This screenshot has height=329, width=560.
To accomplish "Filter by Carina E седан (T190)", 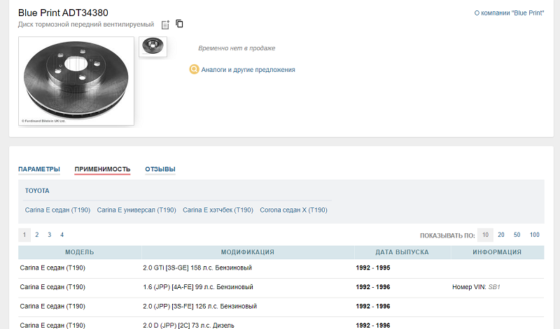I will (57, 210).
